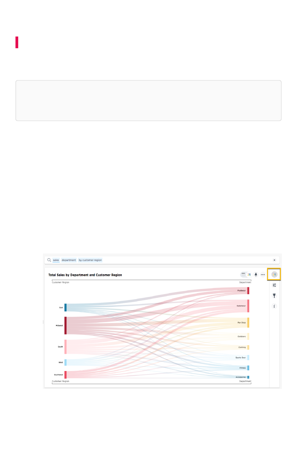297x463 pixels.
Task: Switch to table view in the toggle
Action: tap(243, 275)
